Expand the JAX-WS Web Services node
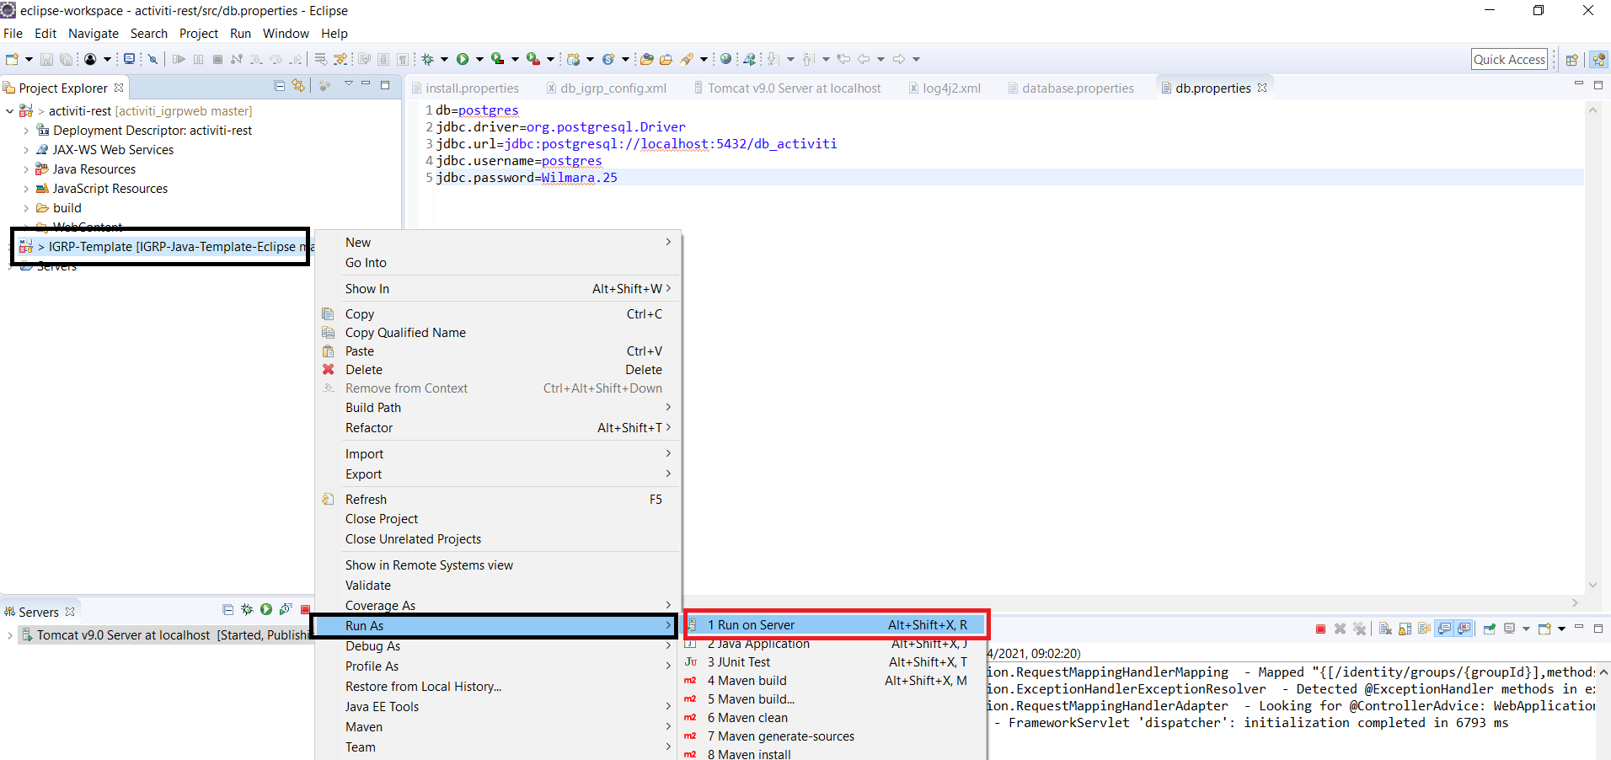1611x760 pixels. click(x=26, y=150)
